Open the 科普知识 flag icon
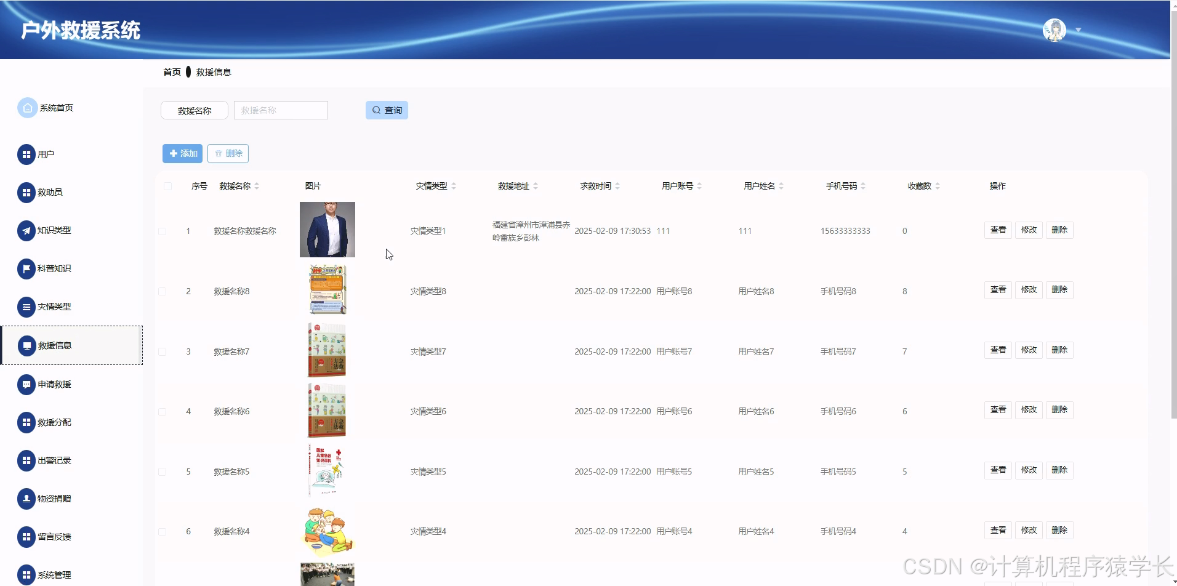The width and height of the screenshot is (1177, 586). (25, 268)
